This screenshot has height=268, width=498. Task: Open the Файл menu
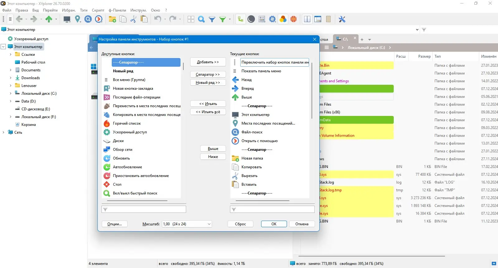(x=7, y=10)
